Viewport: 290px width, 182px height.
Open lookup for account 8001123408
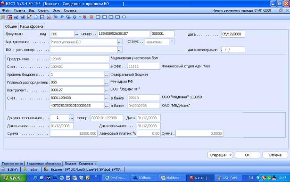107,98
